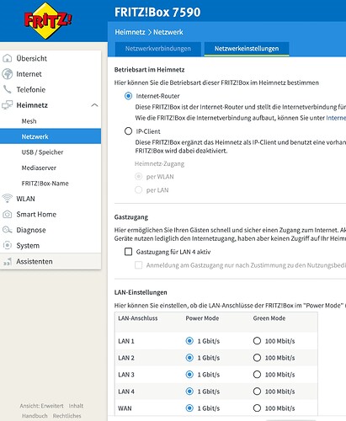Click the Power Mode column header

click(202, 318)
